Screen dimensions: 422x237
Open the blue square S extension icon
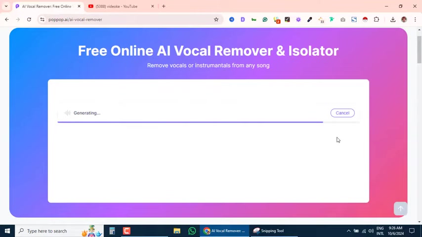point(354,19)
